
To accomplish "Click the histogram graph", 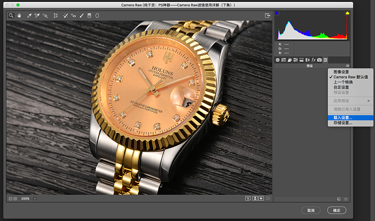I will [312, 26].
